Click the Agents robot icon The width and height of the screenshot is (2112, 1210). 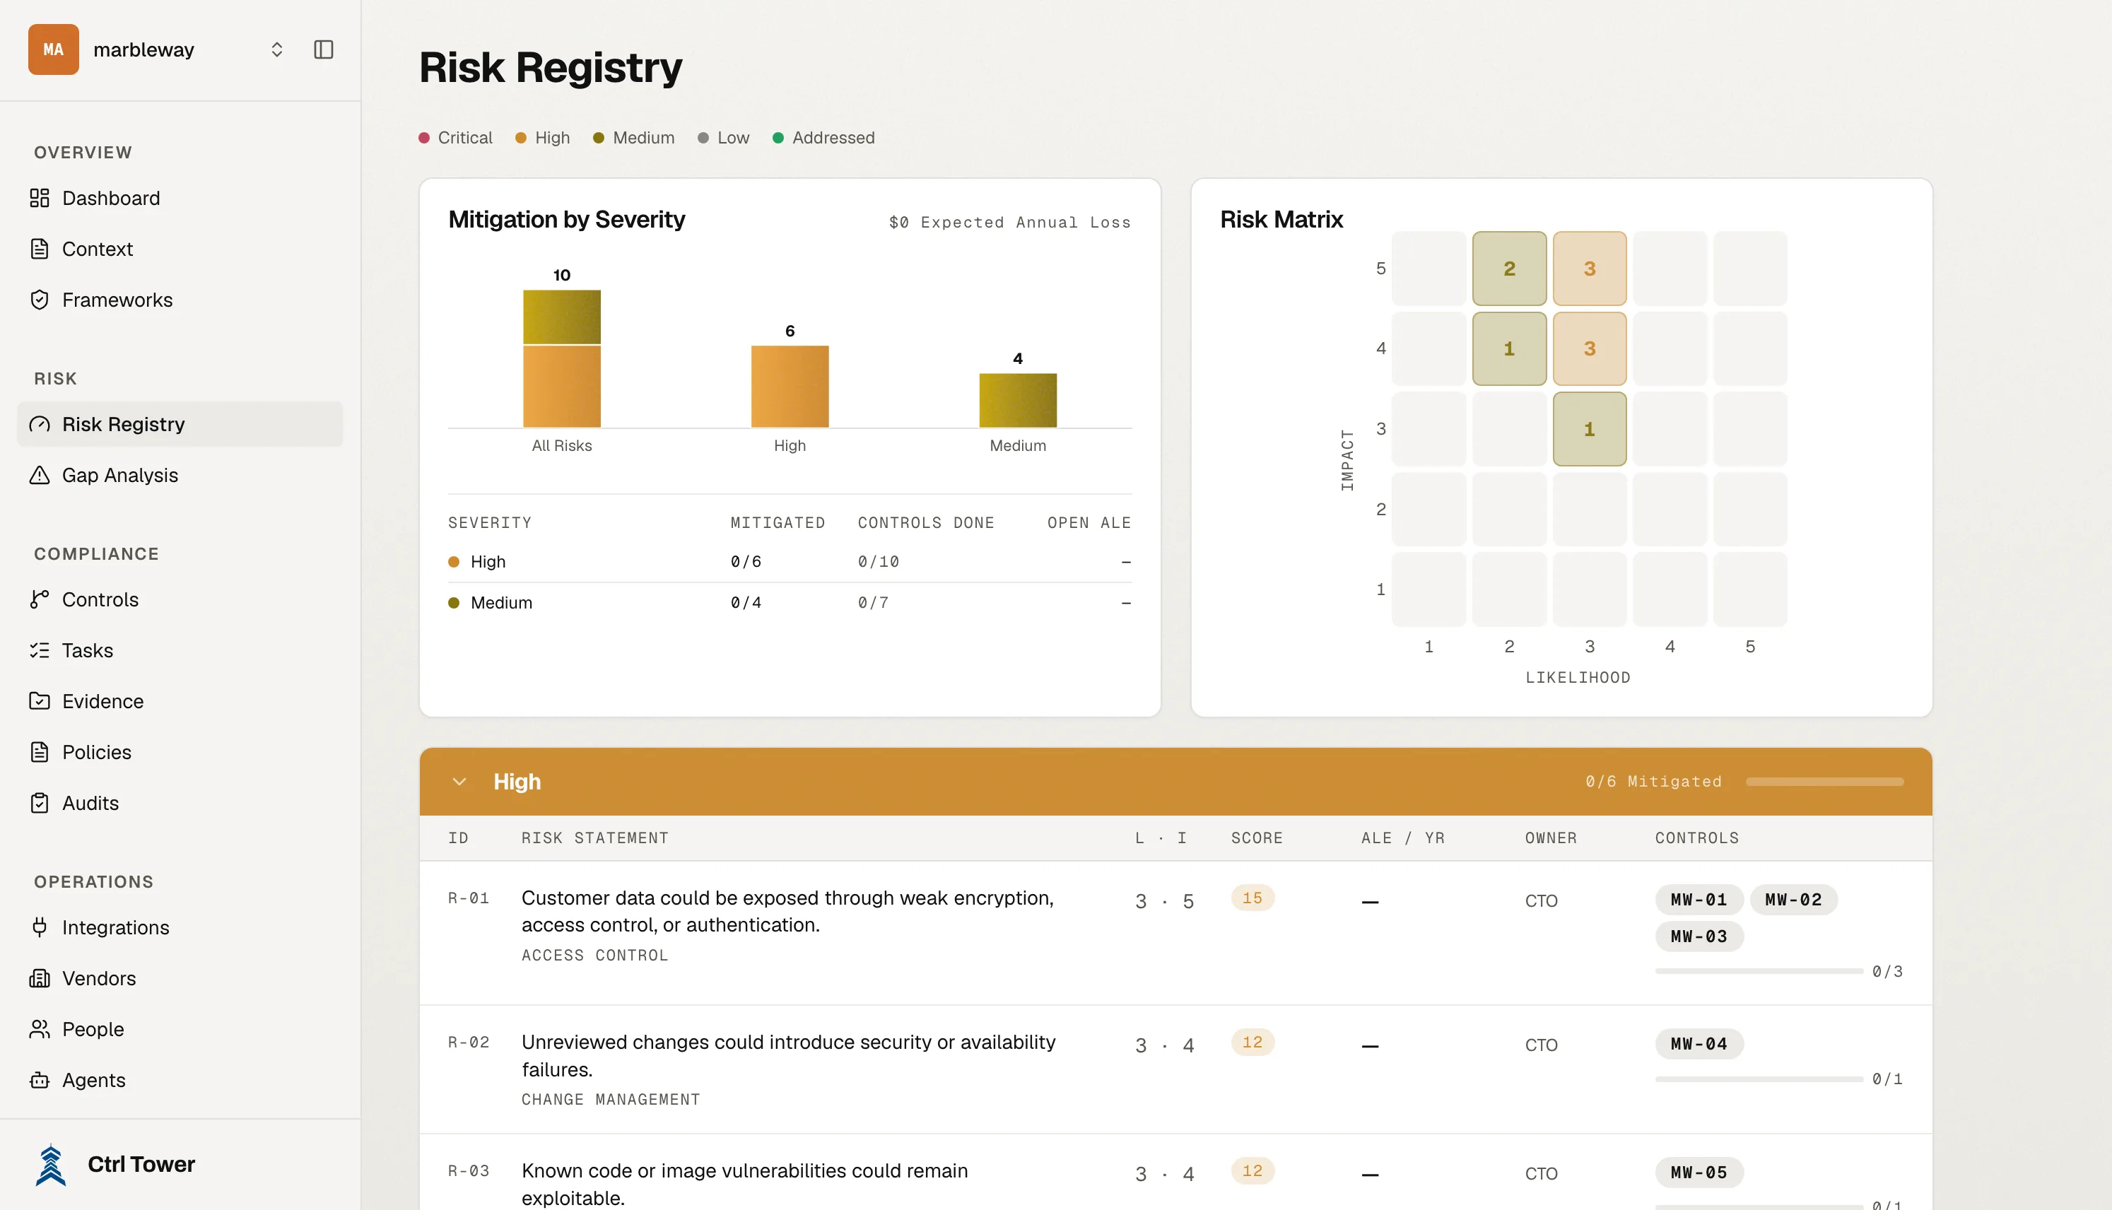click(39, 1079)
